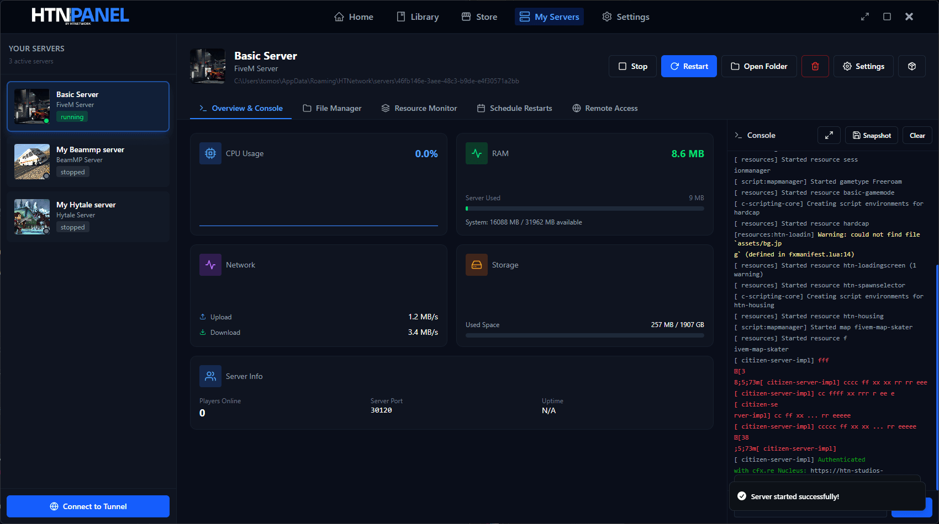Click the Basic Server header thumbnail image
939x524 pixels.
pyautogui.click(x=208, y=66)
